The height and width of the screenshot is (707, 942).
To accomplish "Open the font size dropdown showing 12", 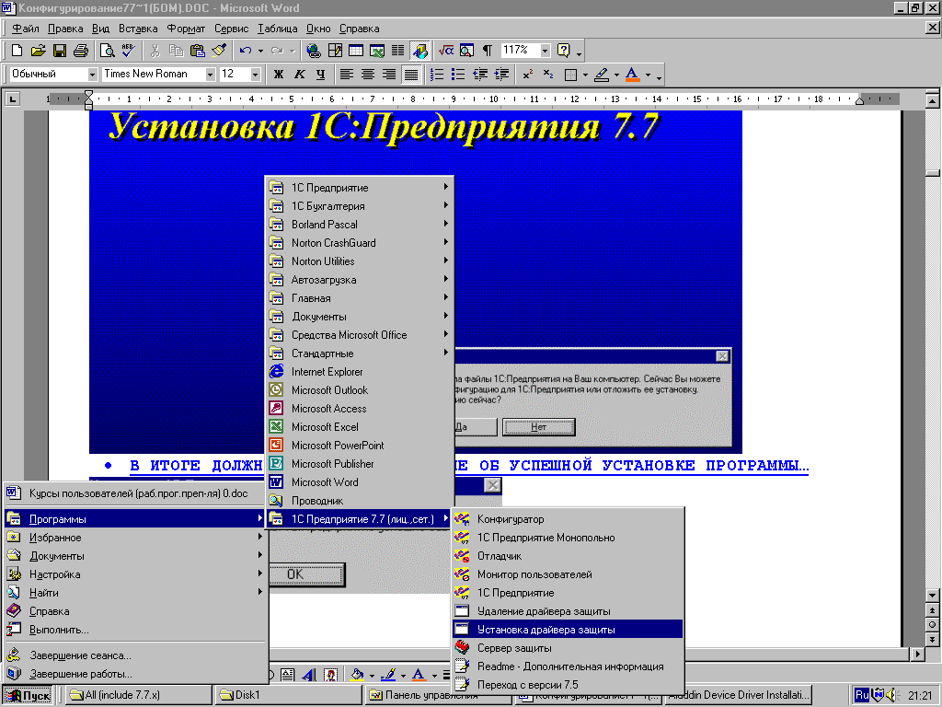I will coord(256,75).
